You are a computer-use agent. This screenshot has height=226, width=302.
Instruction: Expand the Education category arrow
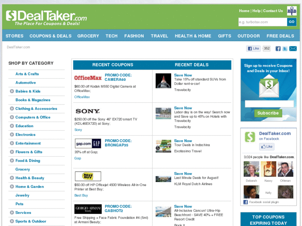tap(12, 126)
